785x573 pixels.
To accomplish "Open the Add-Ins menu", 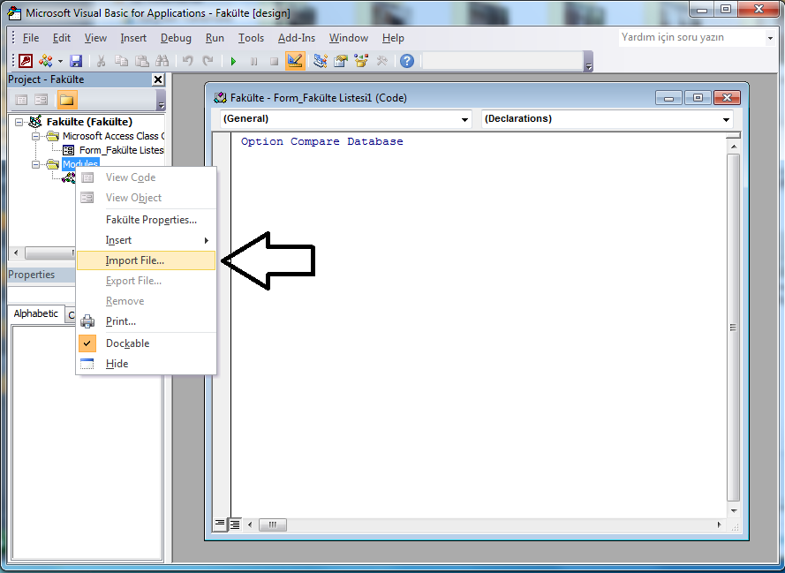I will click(x=297, y=38).
